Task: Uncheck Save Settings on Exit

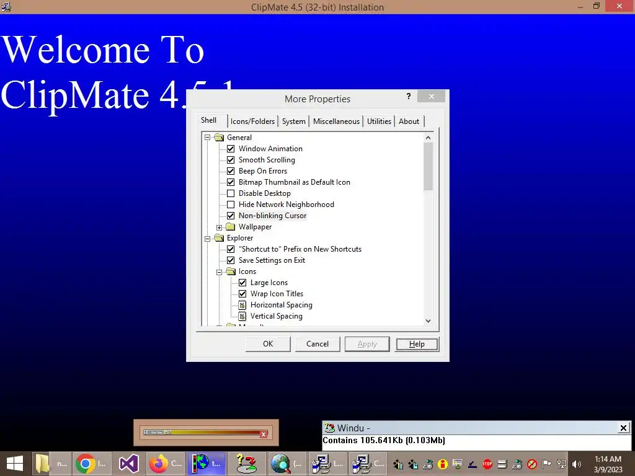Action: click(x=231, y=260)
